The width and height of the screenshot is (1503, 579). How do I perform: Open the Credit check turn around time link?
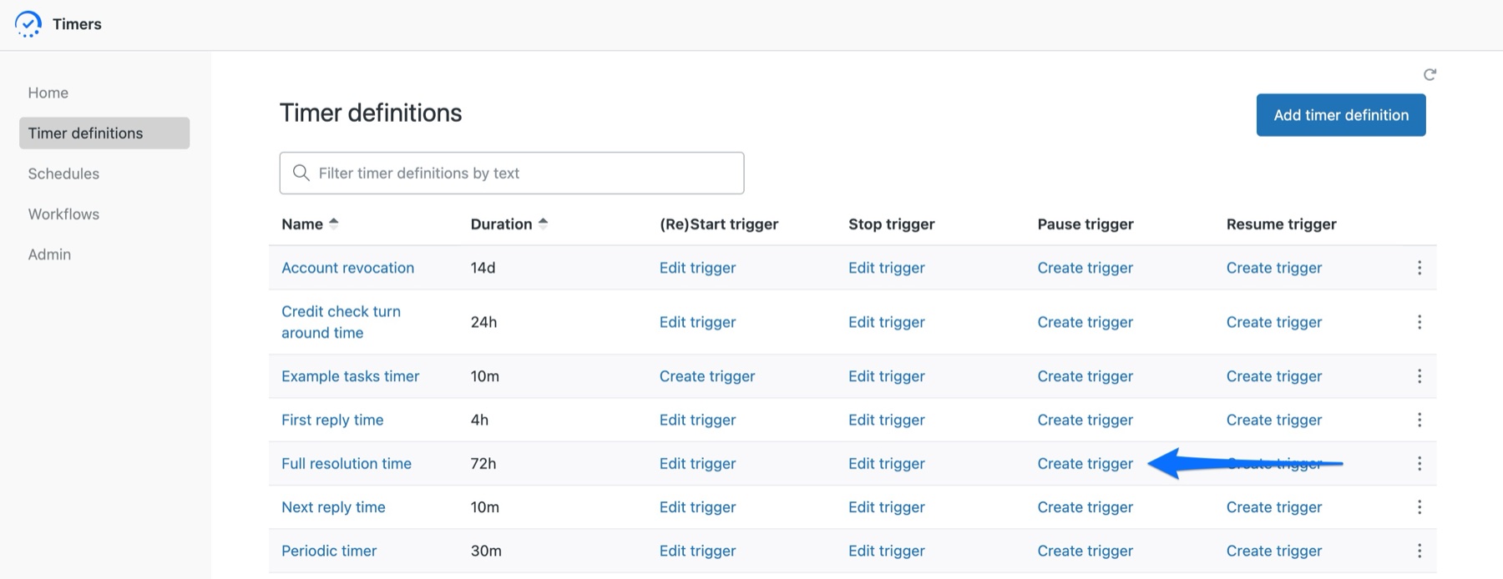341,322
